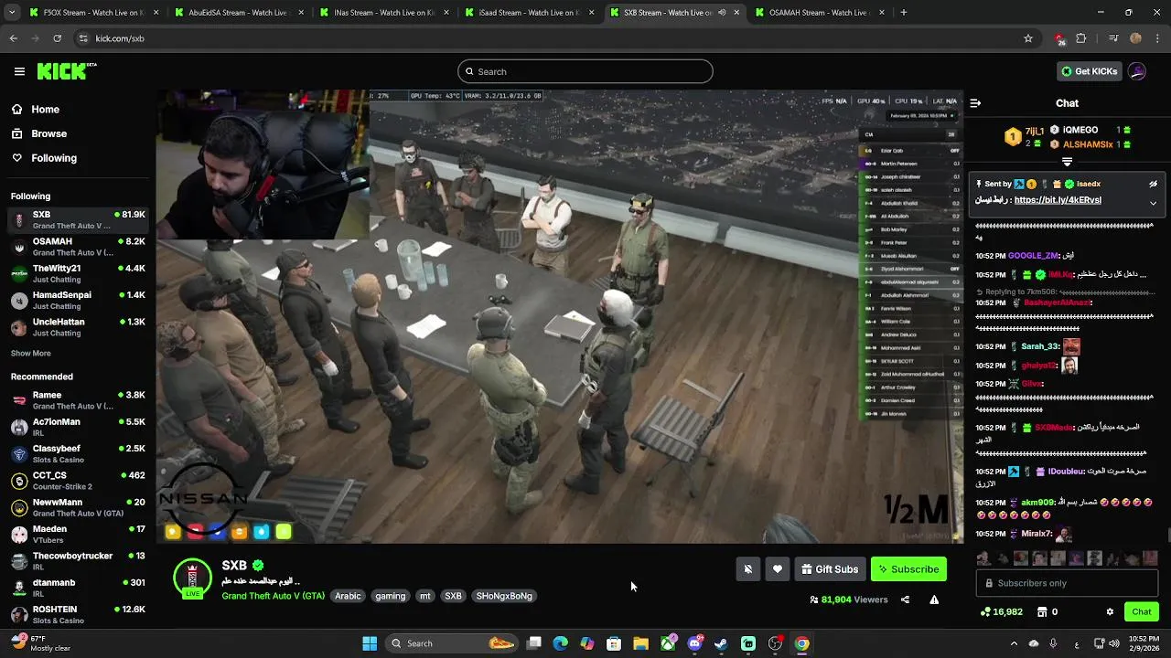1171x658 pixels.
Task: Click SXB streamer avatar with LIVE badge
Action: coord(192,578)
